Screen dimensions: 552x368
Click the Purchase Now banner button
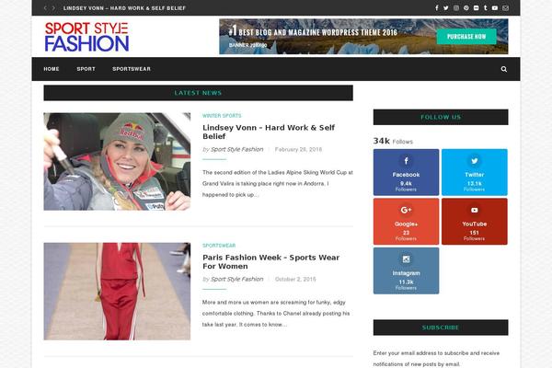[466, 37]
